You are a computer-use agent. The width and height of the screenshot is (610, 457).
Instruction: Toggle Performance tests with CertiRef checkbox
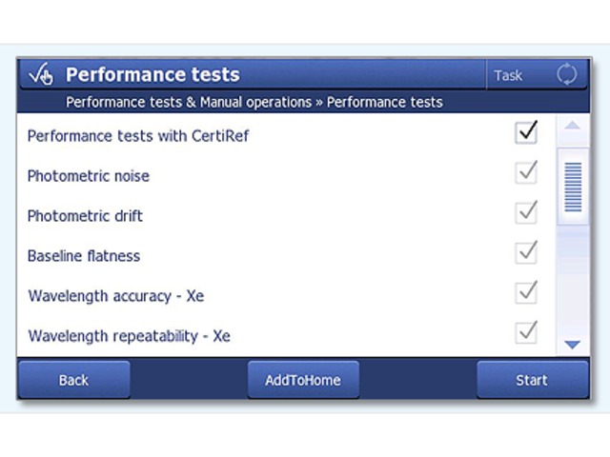[526, 133]
